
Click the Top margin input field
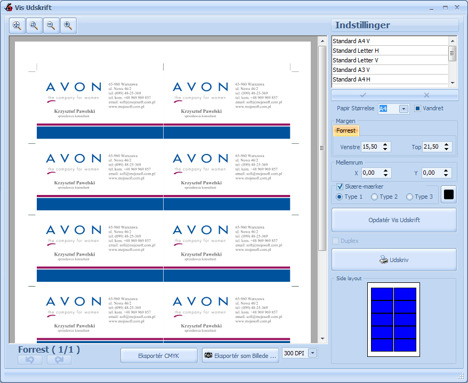(x=432, y=147)
